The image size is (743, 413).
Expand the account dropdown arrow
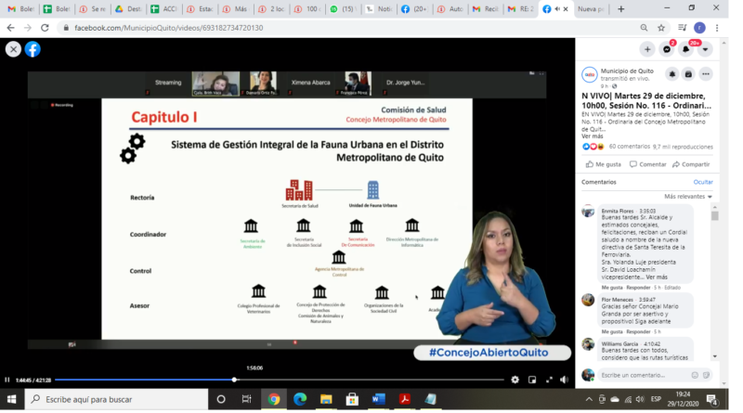pos(705,49)
